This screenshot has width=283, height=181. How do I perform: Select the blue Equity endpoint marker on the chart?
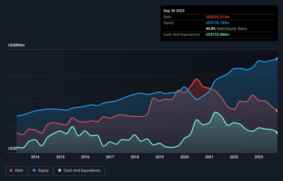click(277, 59)
